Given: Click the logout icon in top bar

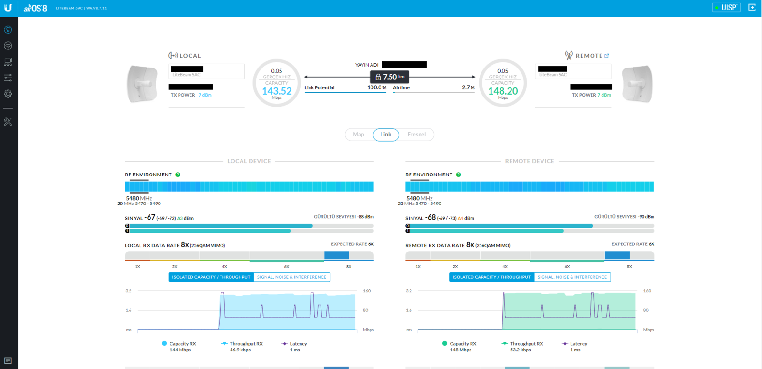Looking at the screenshot, I should pyautogui.click(x=752, y=7).
